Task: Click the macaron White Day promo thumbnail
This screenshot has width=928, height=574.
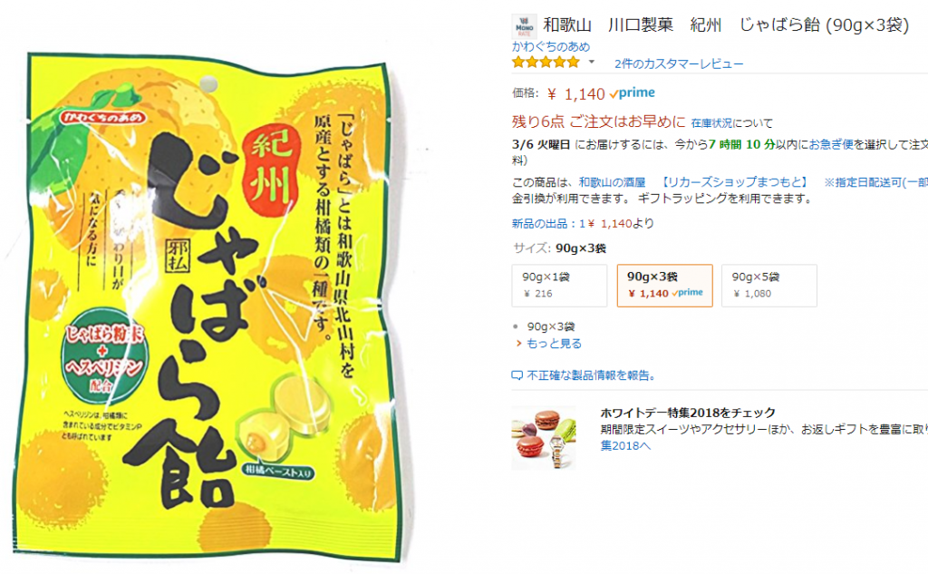Action: point(544,438)
